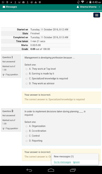Tap the user profile icon beside bhavna bhavna

(x=78, y=7)
